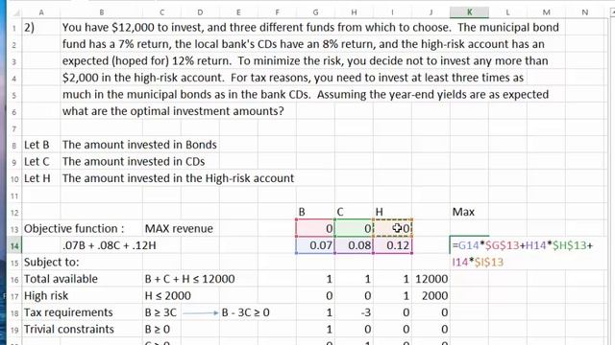Click the Select All corner triangle
Image resolution: width=615 pixels, height=345 pixels.
pyautogui.click(x=15, y=12)
